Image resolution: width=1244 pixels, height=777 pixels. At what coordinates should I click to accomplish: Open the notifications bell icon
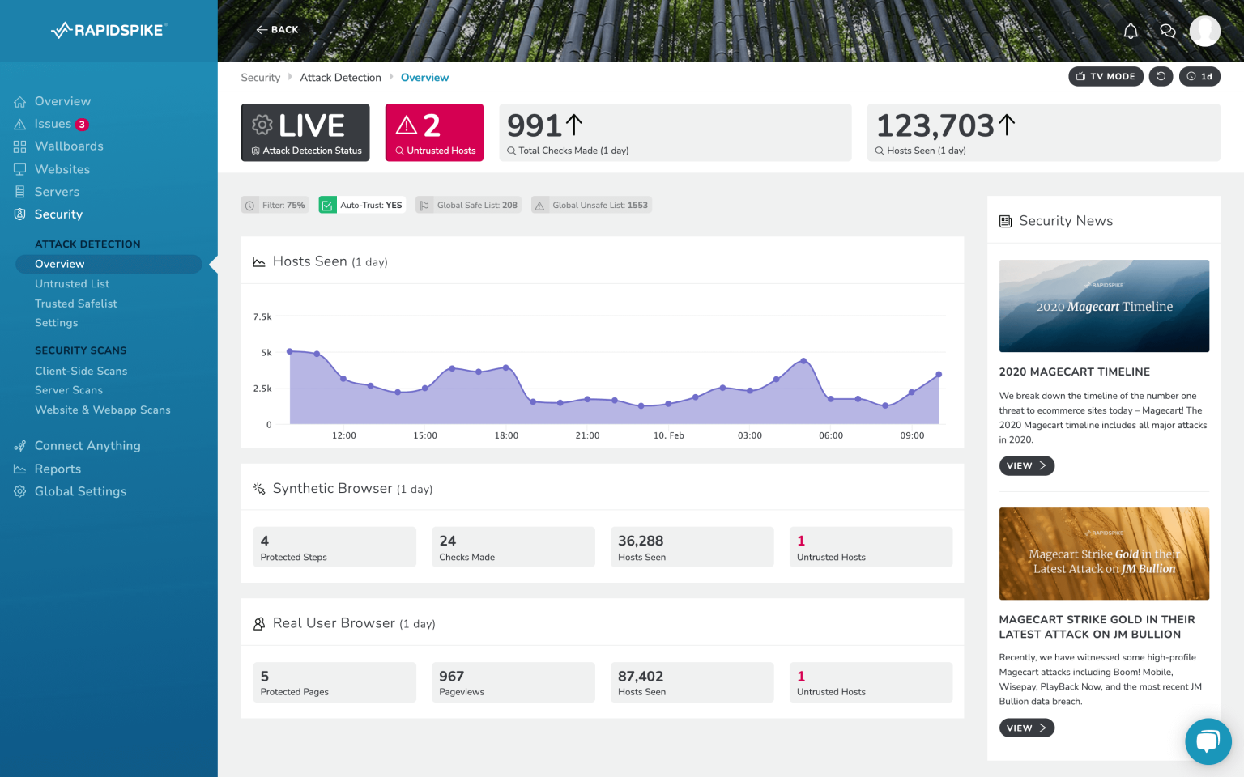click(1131, 30)
